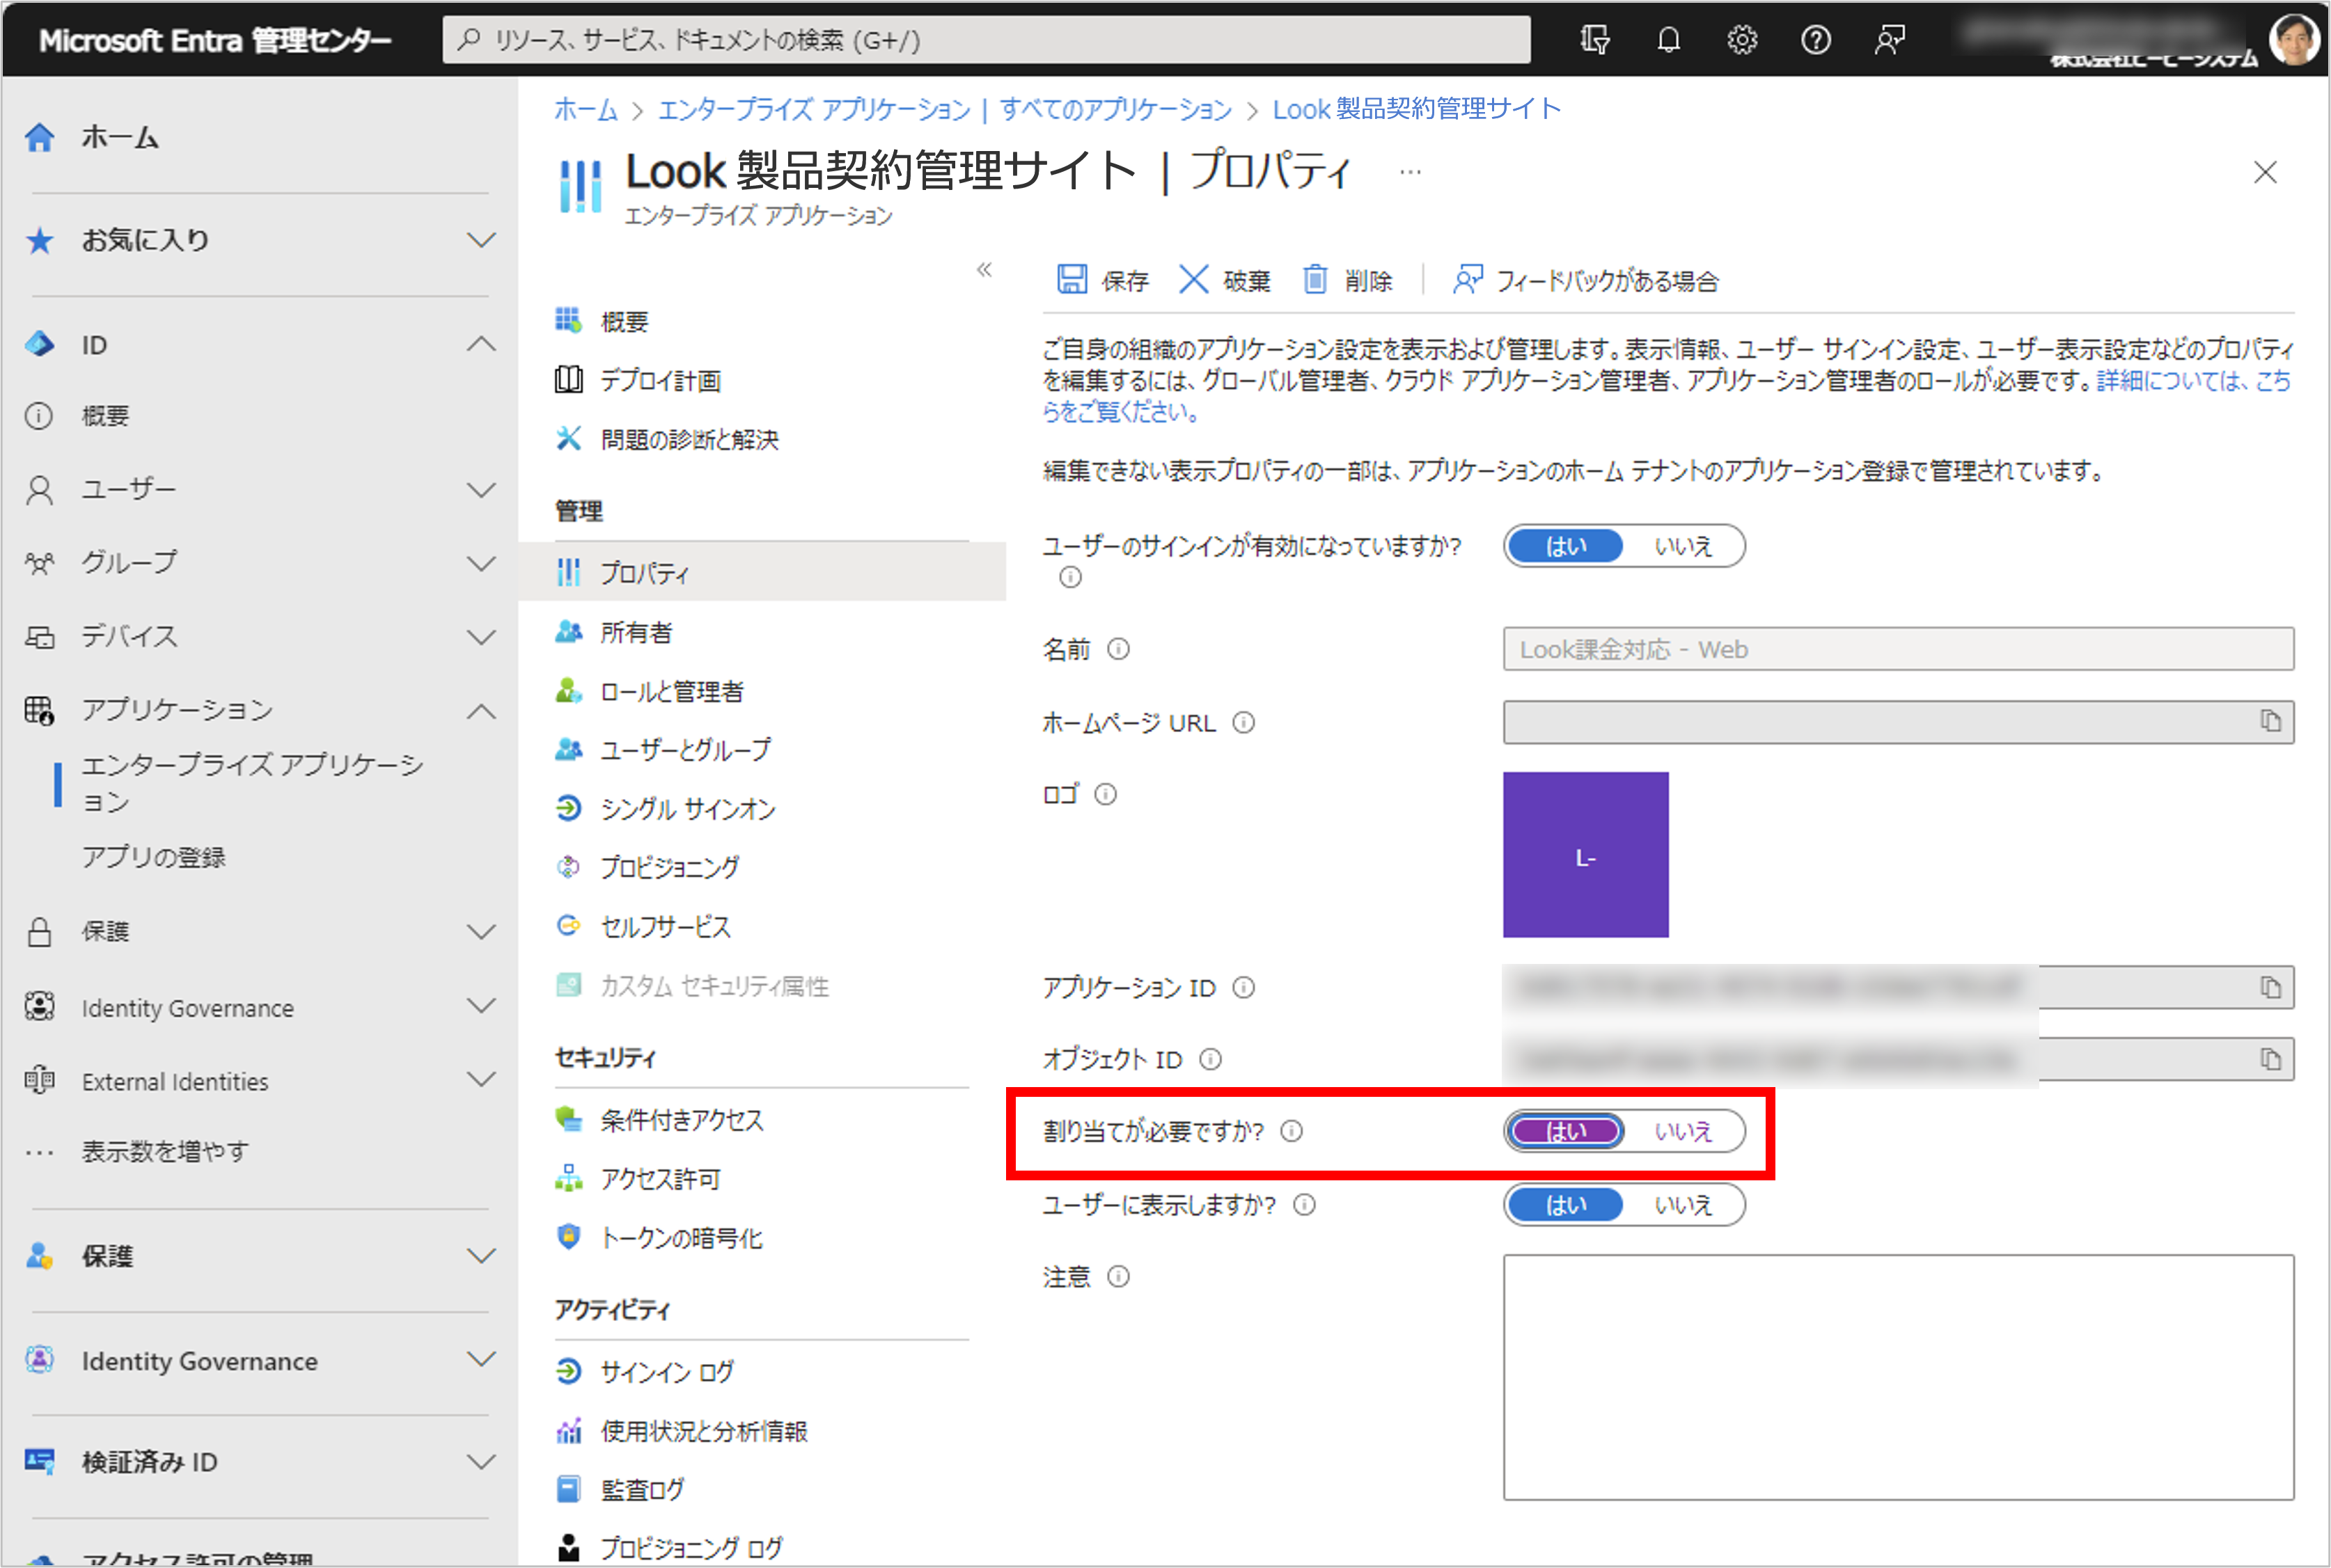Open the 所有者 management page

(x=635, y=632)
